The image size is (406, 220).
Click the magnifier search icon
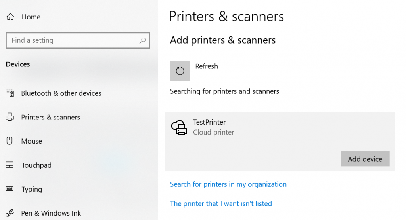(x=142, y=40)
